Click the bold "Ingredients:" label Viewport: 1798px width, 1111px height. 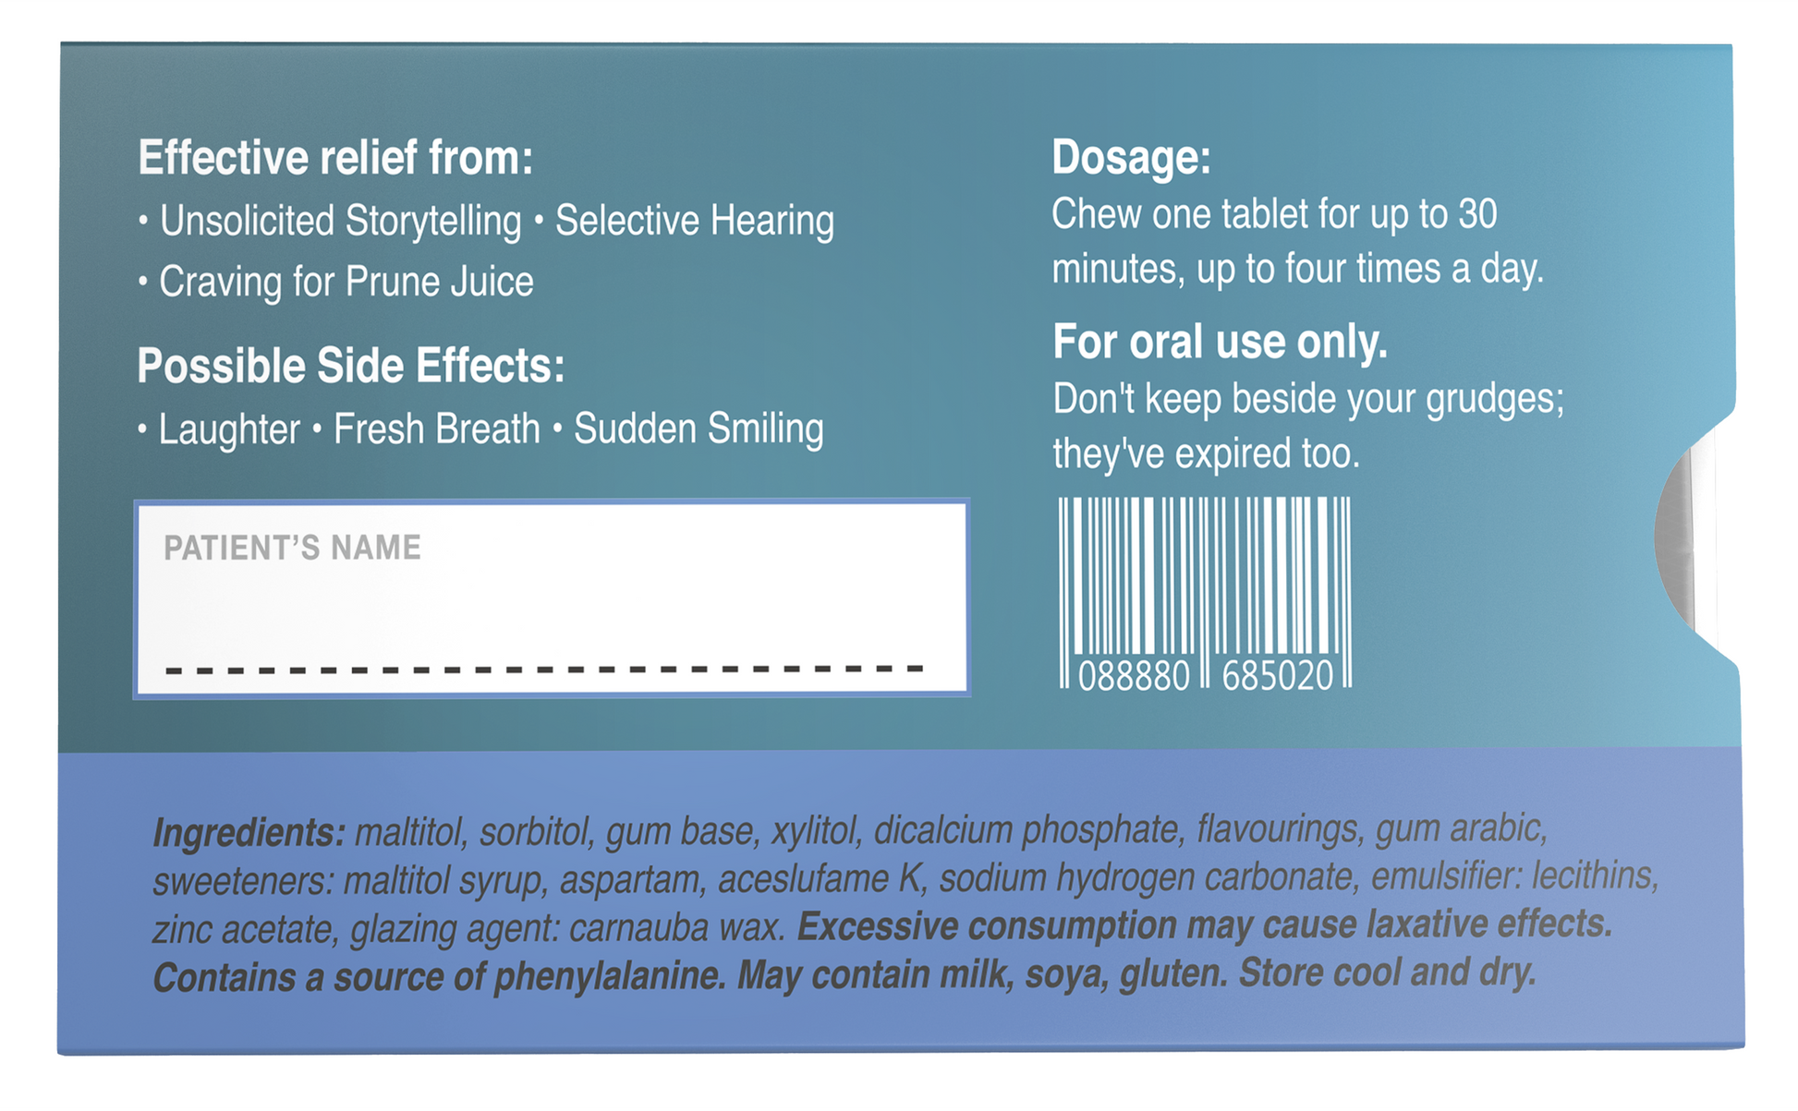[x=249, y=833]
